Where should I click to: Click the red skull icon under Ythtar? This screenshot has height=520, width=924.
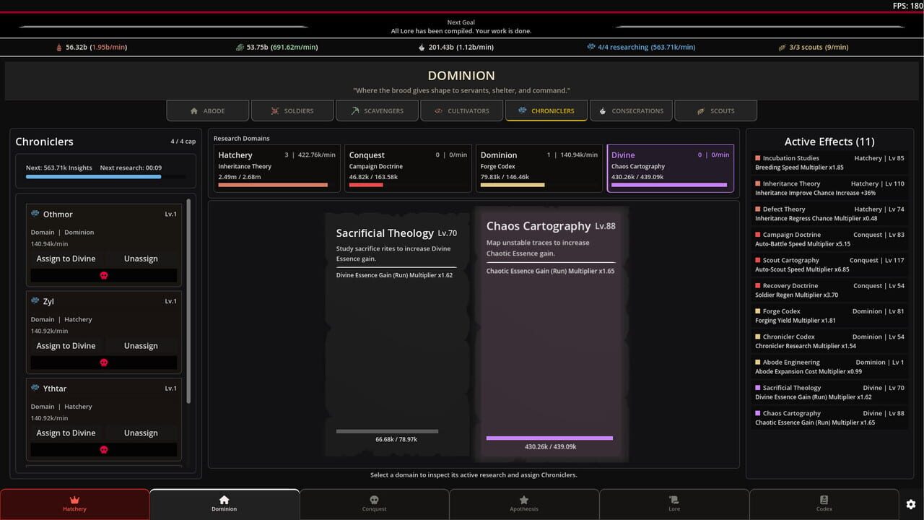pyautogui.click(x=103, y=450)
